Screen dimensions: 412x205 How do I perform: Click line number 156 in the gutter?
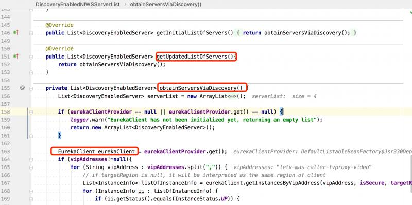5,96
